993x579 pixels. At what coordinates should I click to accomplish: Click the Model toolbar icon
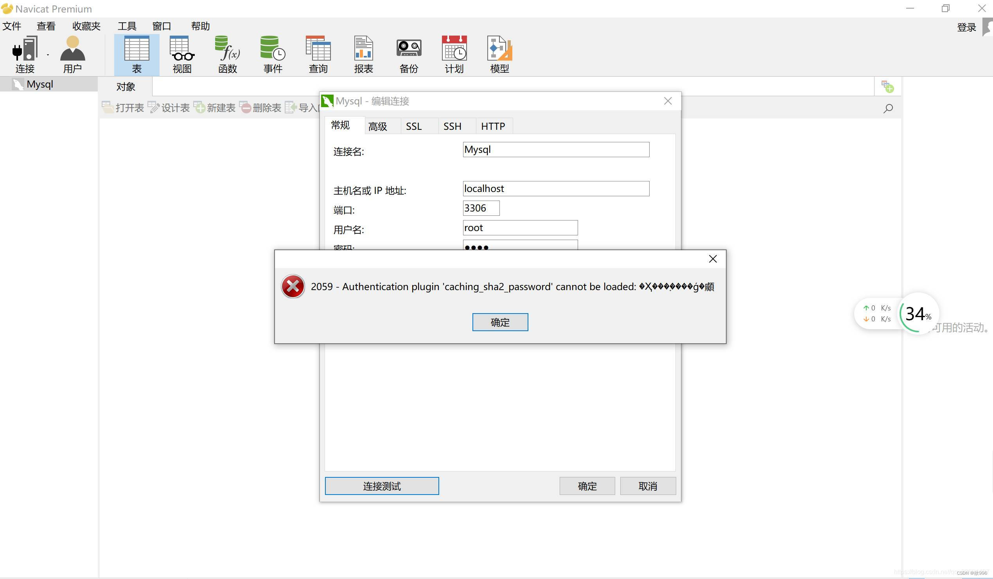pos(499,49)
